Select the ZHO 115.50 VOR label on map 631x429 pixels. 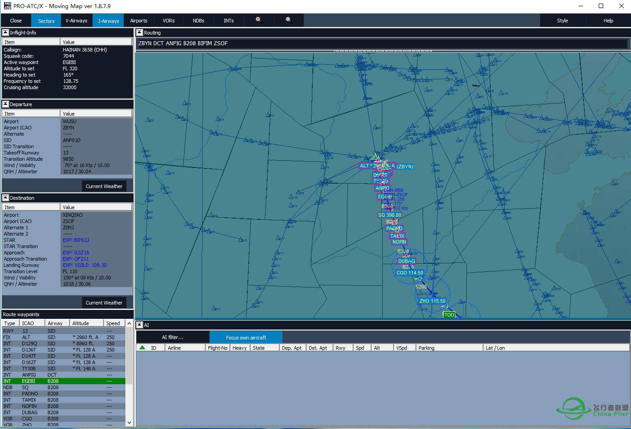pyautogui.click(x=432, y=301)
